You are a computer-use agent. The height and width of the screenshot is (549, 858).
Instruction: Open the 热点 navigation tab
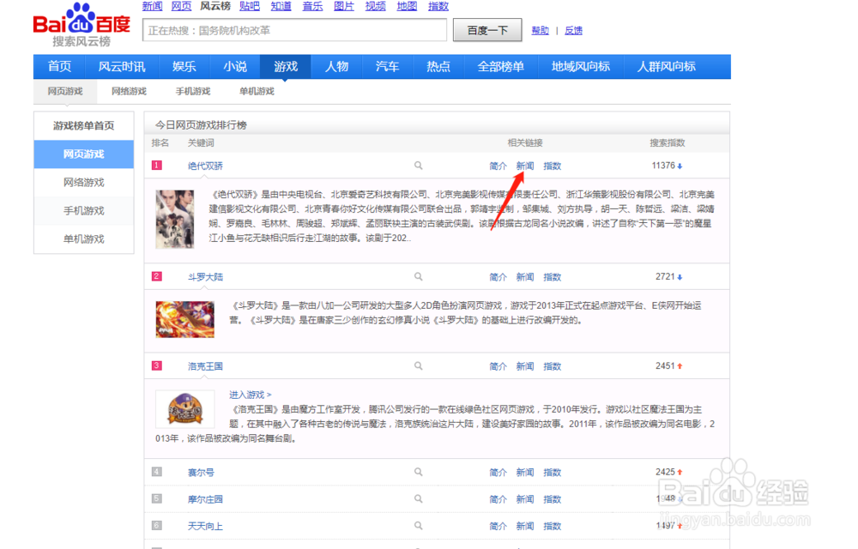click(438, 66)
